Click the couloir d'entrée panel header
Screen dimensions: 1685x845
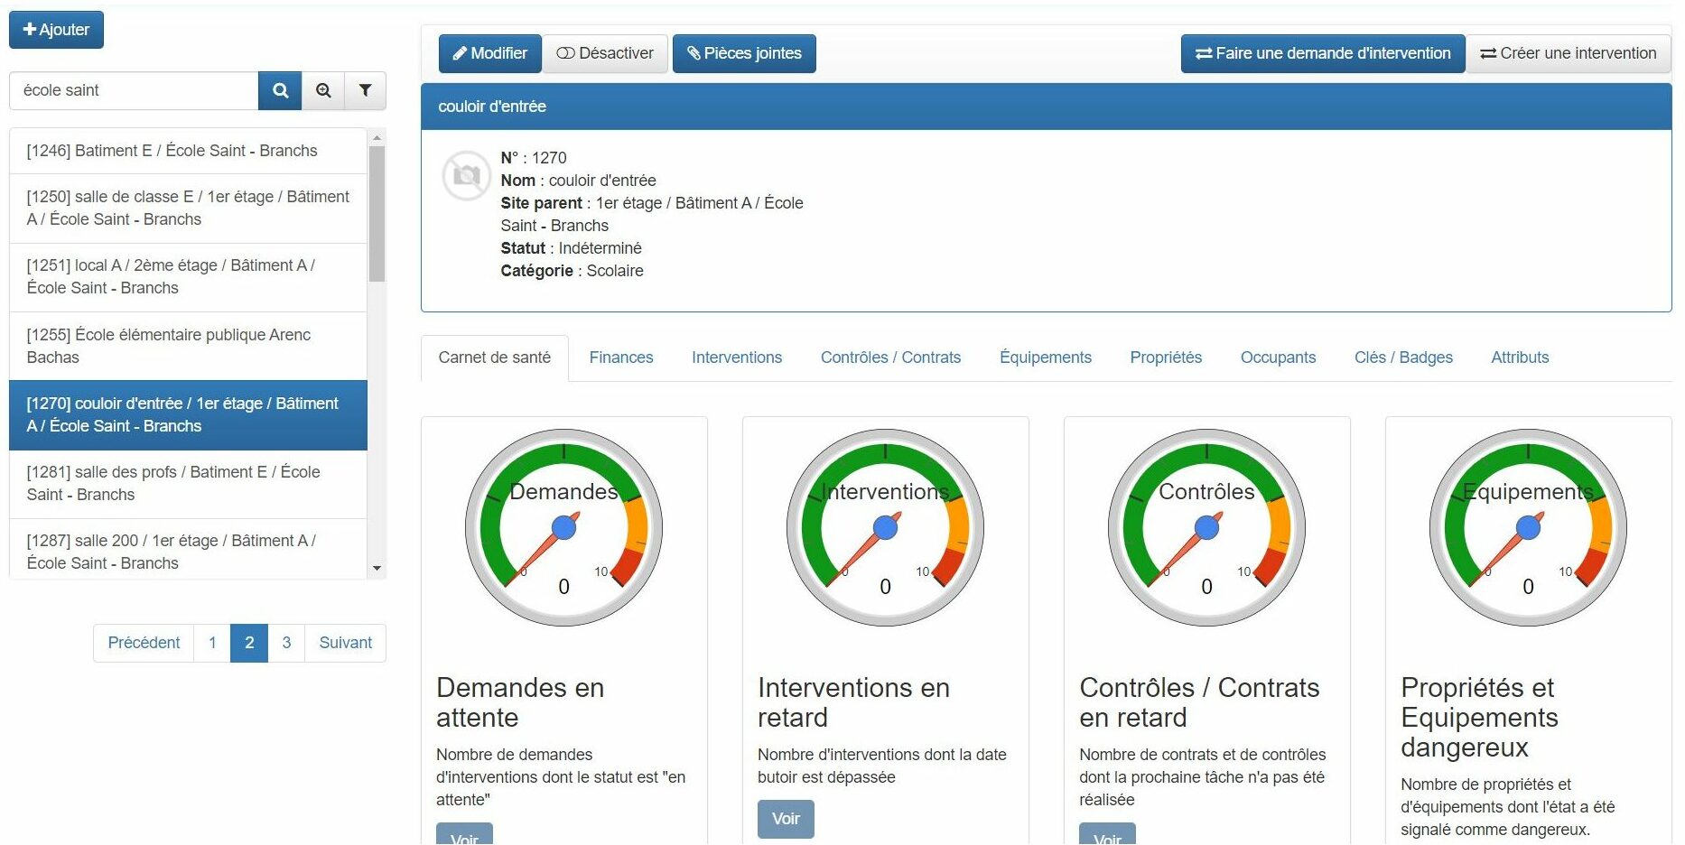pos(1046,107)
